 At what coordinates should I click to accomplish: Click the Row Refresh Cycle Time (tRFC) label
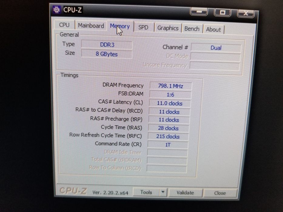tap(106, 135)
